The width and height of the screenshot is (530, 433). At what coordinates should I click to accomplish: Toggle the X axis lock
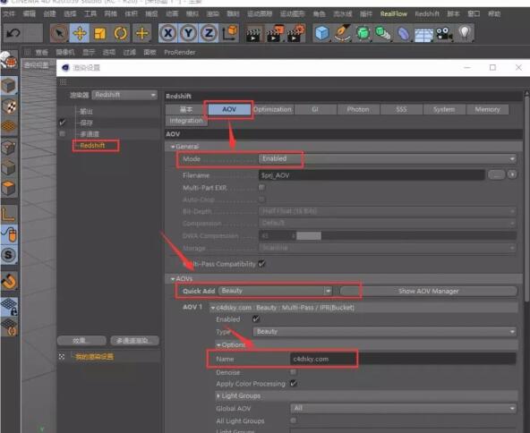168,33
